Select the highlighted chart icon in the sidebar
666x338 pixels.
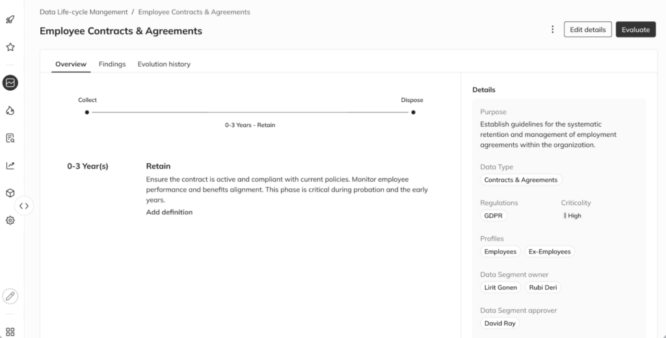[10, 82]
